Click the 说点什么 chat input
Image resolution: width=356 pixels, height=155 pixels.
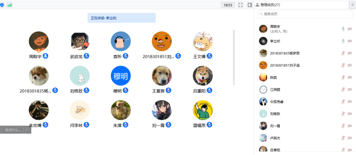click(x=13, y=130)
